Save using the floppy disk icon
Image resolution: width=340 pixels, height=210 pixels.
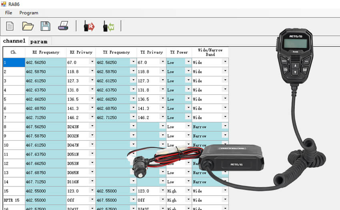46,26
